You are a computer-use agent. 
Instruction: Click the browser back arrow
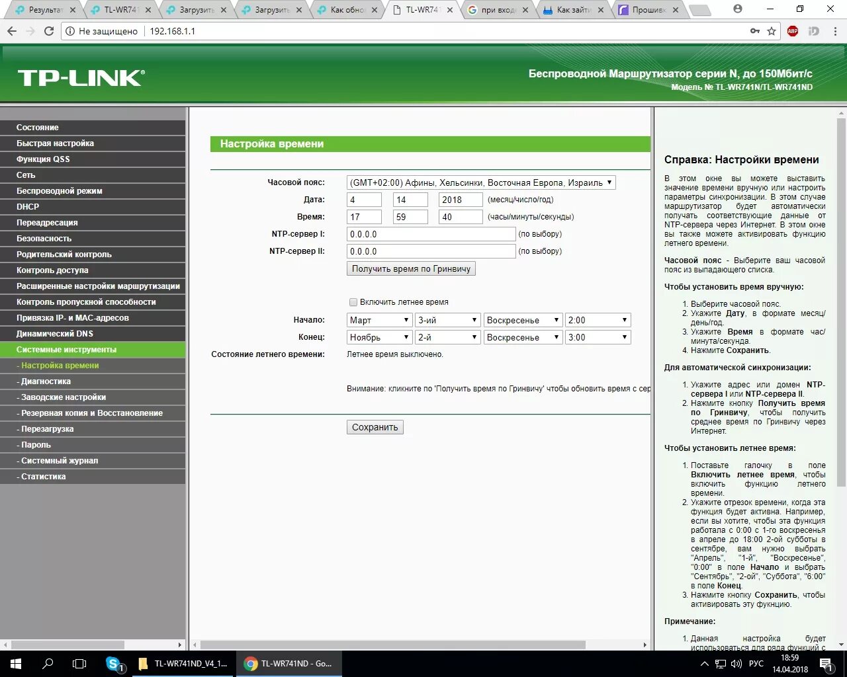12,31
